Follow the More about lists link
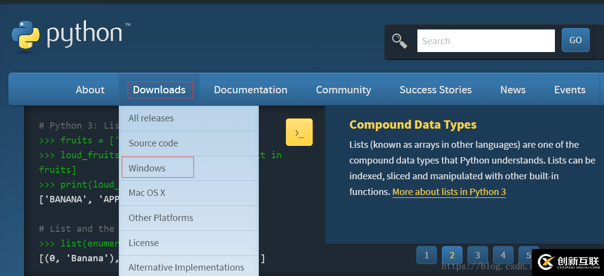Viewport: 604px width, 276px height. tap(449, 192)
